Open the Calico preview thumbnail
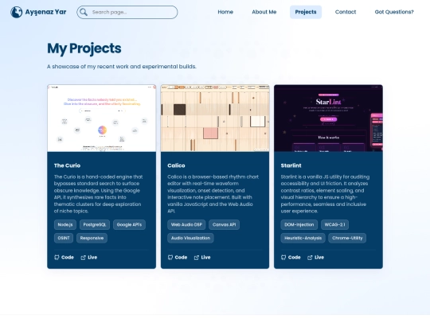Screen dimensions: 430x322 [x=215, y=118]
